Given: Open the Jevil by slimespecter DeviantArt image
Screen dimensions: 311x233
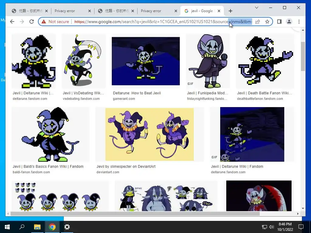Looking at the screenshot, I should (x=149, y=134).
